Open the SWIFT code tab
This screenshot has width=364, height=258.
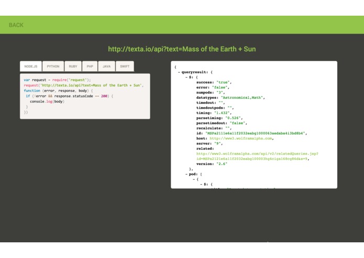(125, 66)
